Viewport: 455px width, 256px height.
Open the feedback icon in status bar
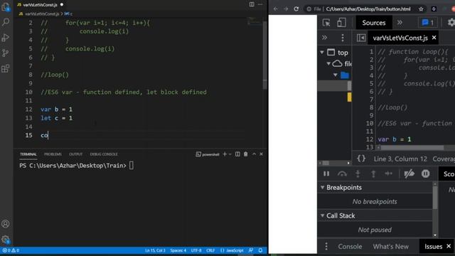[251, 250]
